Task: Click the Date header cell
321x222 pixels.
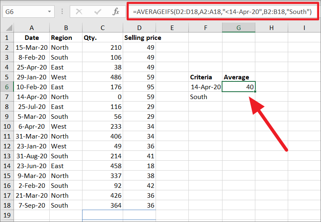Action: click(32, 37)
